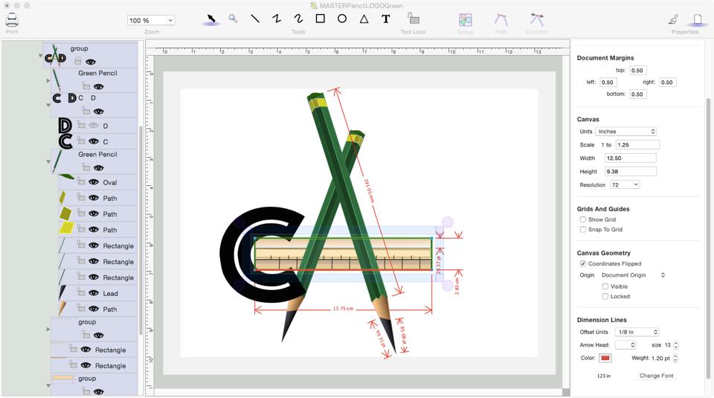Select the freehand curve tool
The width and height of the screenshot is (714, 398).
pos(298,19)
